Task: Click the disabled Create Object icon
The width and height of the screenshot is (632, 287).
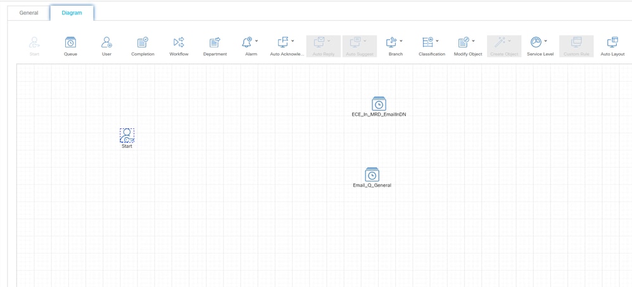Action: coord(500,42)
